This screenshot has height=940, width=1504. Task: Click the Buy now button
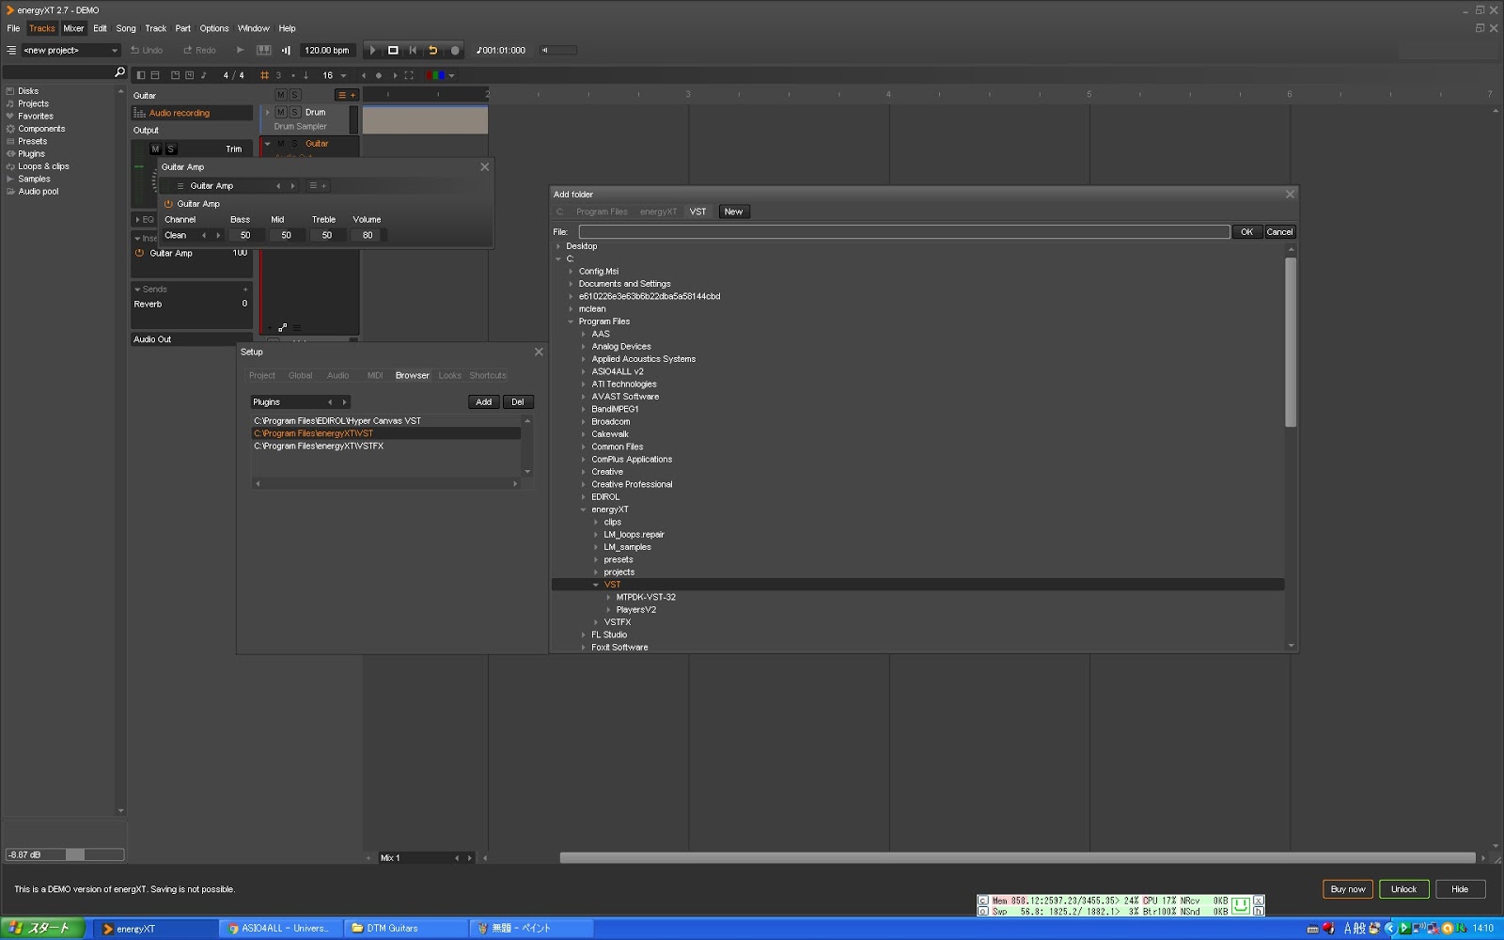1348,889
